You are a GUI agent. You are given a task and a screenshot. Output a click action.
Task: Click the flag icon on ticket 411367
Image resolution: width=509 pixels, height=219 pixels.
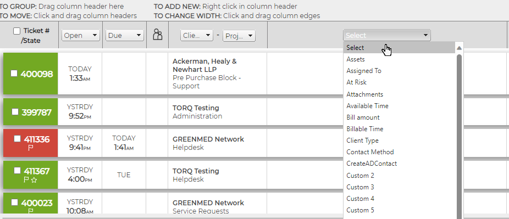coord(26,180)
